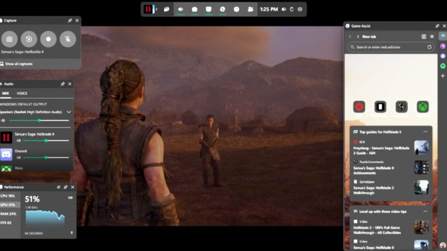The image size is (447, 251).
Task: Toggle the Performance widget from Game Bar
Action: pyautogui.click(x=208, y=9)
